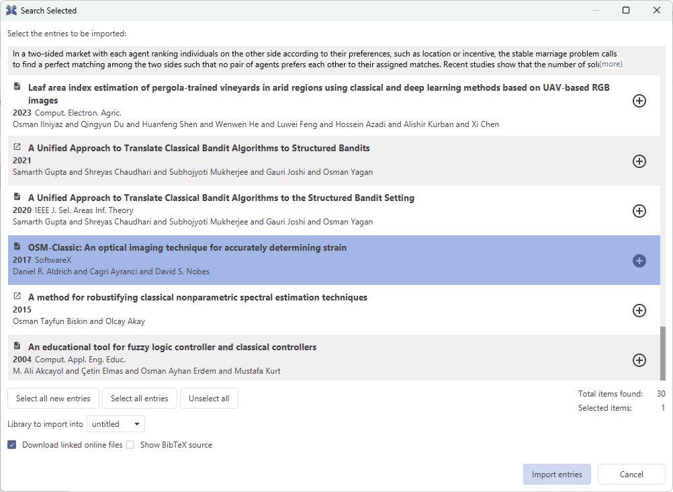Click Select all new entries button
Viewport: 673px width, 492px height.
tap(53, 399)
